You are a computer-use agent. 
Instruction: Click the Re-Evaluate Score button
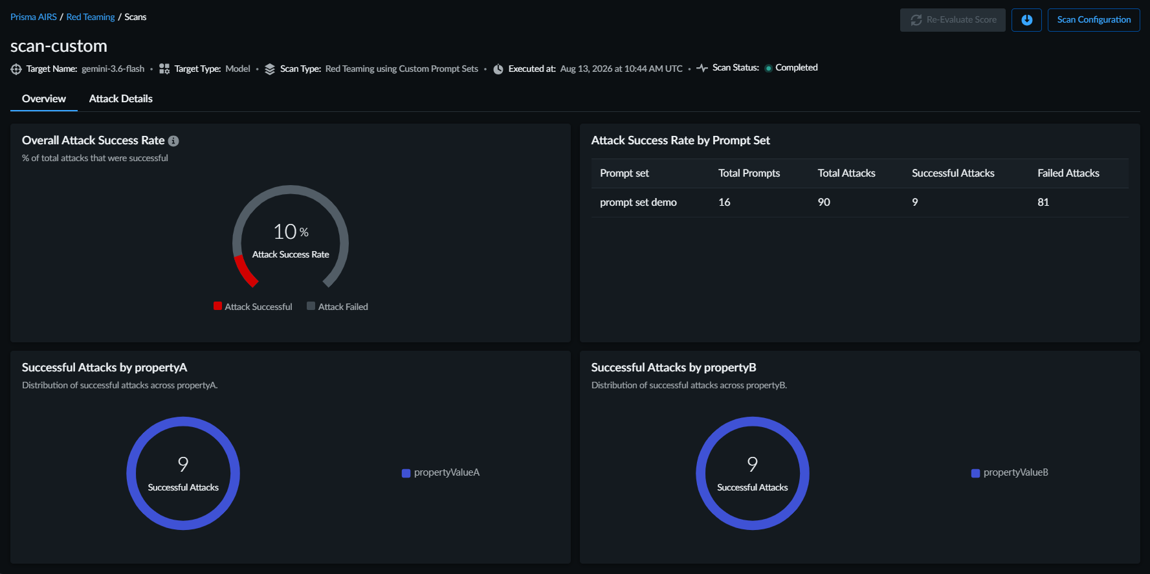point(953,20)
